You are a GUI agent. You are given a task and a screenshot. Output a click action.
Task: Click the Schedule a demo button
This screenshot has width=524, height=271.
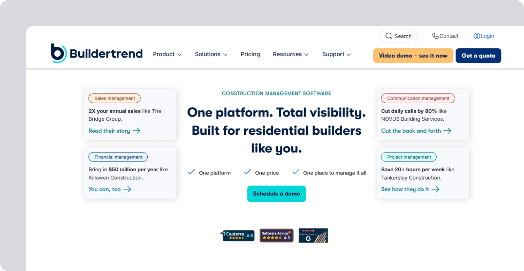pos(276,194)
